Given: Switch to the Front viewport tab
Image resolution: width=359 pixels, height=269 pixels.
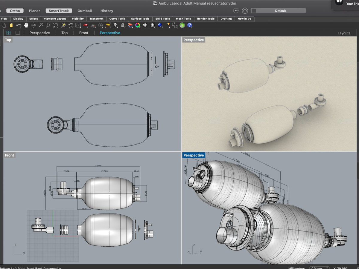Looking at the screenshot, I should 84,33.
